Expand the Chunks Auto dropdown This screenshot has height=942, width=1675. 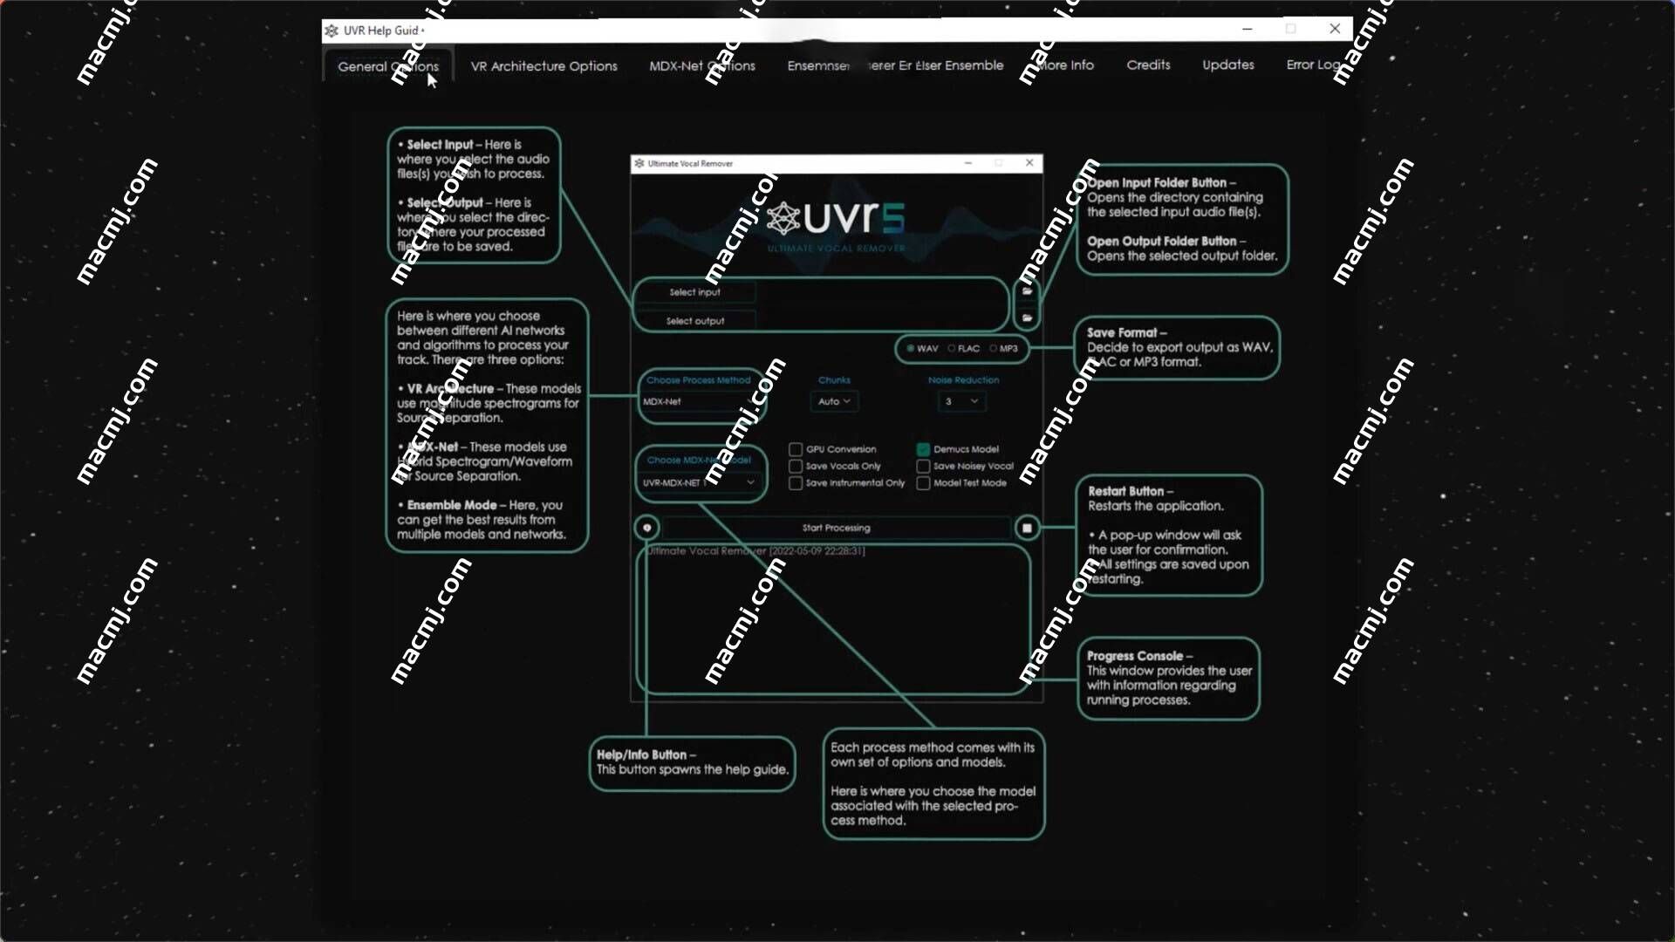click(x=833, y=400)
